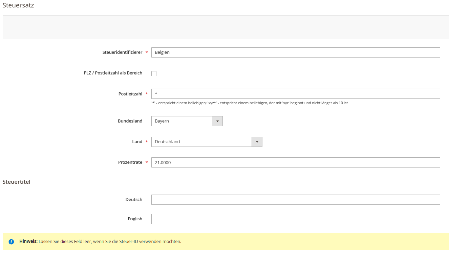Open the Land field showing Deutschland
The image size is (449, 267).
click(x=207, y=142)
